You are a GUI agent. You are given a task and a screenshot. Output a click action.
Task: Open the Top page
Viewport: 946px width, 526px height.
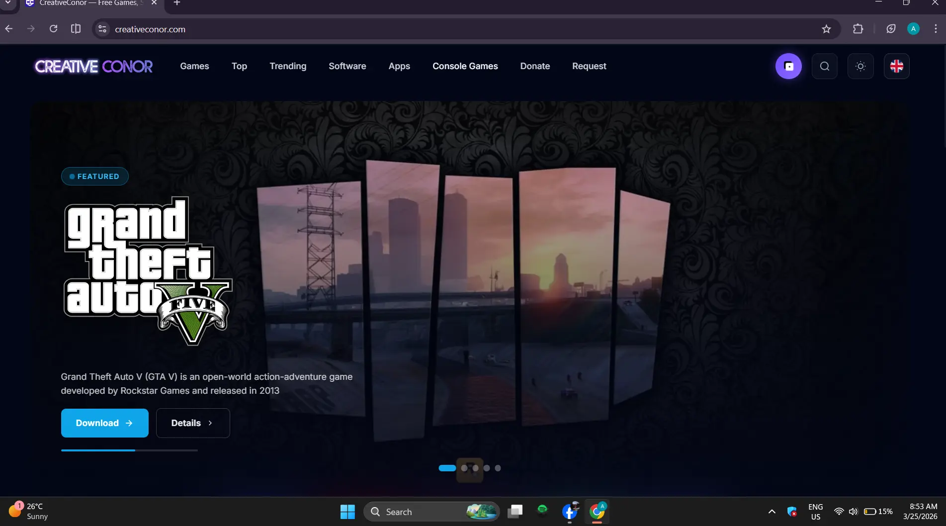tap(239, 66)
